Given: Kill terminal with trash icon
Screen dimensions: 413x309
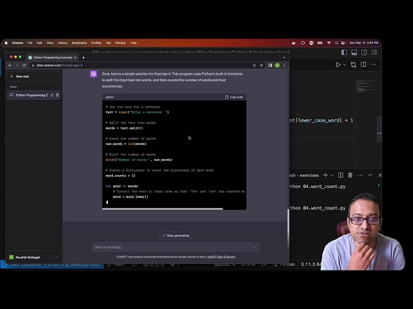Looking at the screenshot, I should 350,175.
